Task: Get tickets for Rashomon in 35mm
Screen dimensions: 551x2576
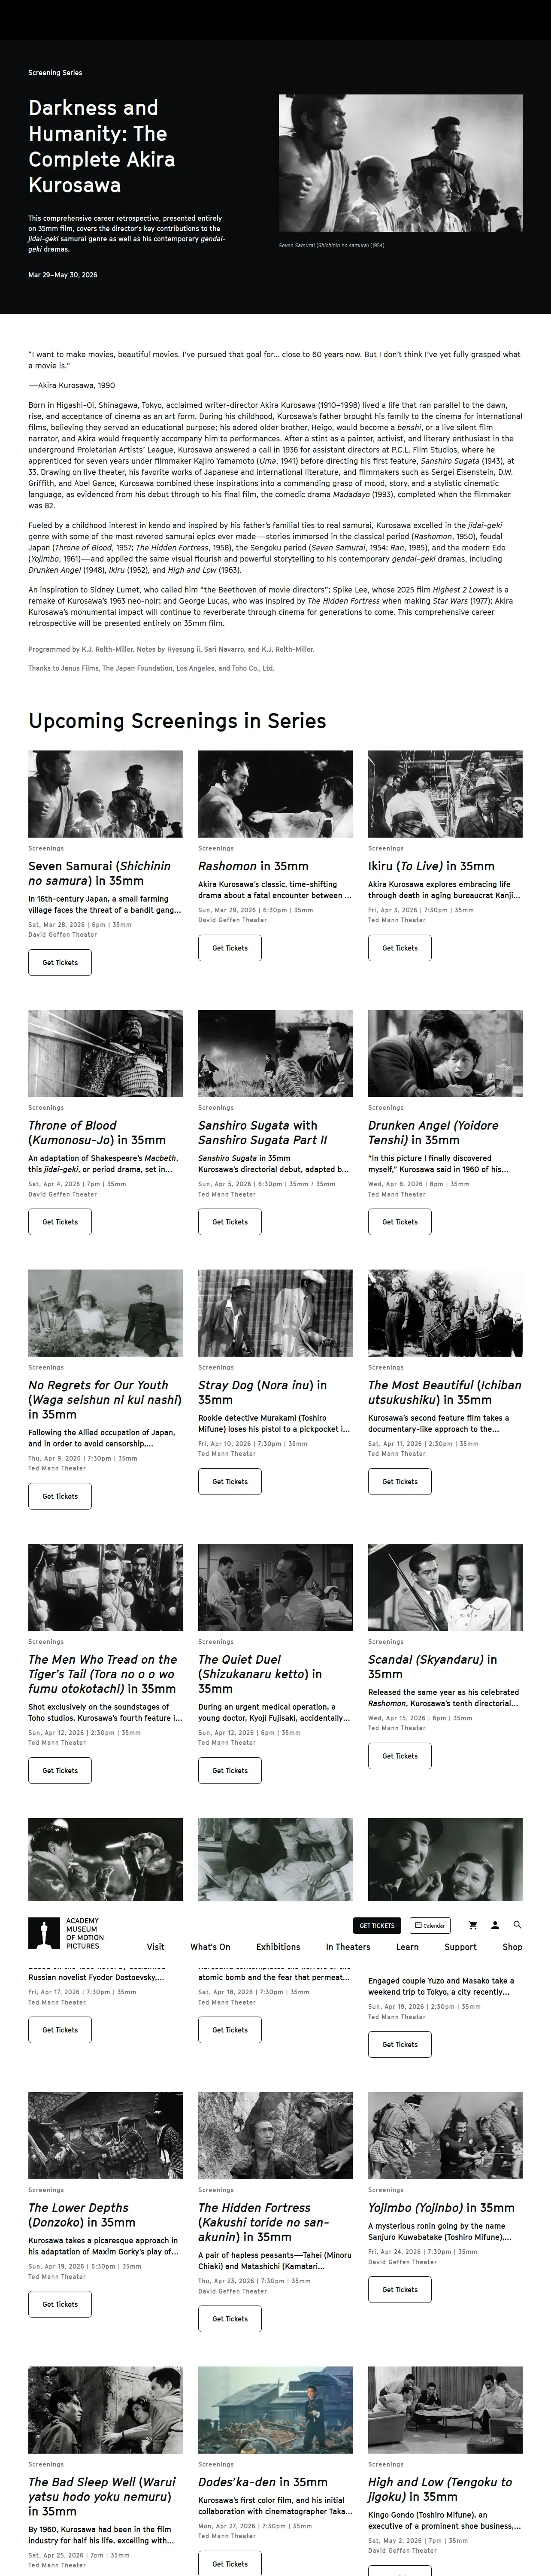Action: pos(230,948)
